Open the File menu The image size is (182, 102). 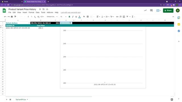10,12
